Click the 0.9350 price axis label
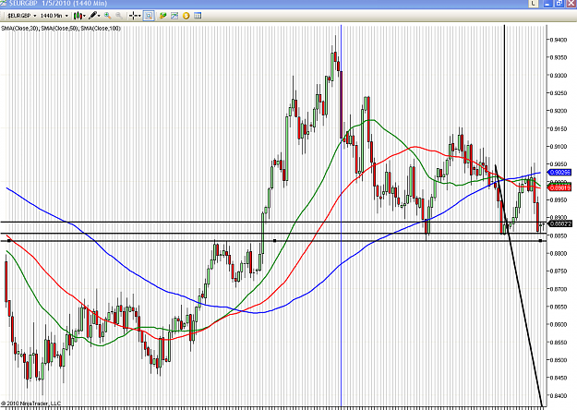The height and width of the screenshot is (410, 577). (x=559, y=57)
